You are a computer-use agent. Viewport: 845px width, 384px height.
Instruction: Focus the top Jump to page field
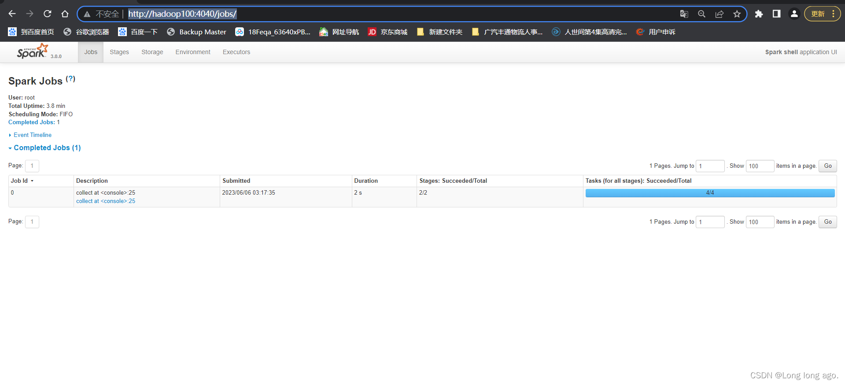tap(710, 166)
